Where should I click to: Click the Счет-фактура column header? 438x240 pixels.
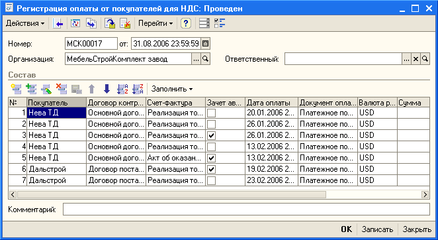(x=176, y=103)
